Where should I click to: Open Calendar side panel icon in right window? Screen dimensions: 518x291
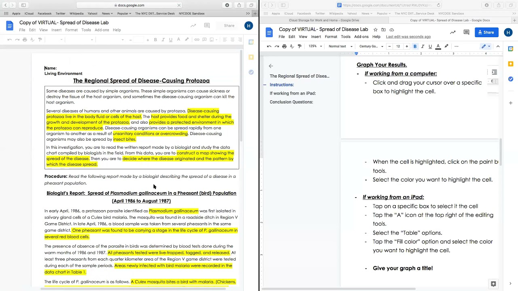510,48
